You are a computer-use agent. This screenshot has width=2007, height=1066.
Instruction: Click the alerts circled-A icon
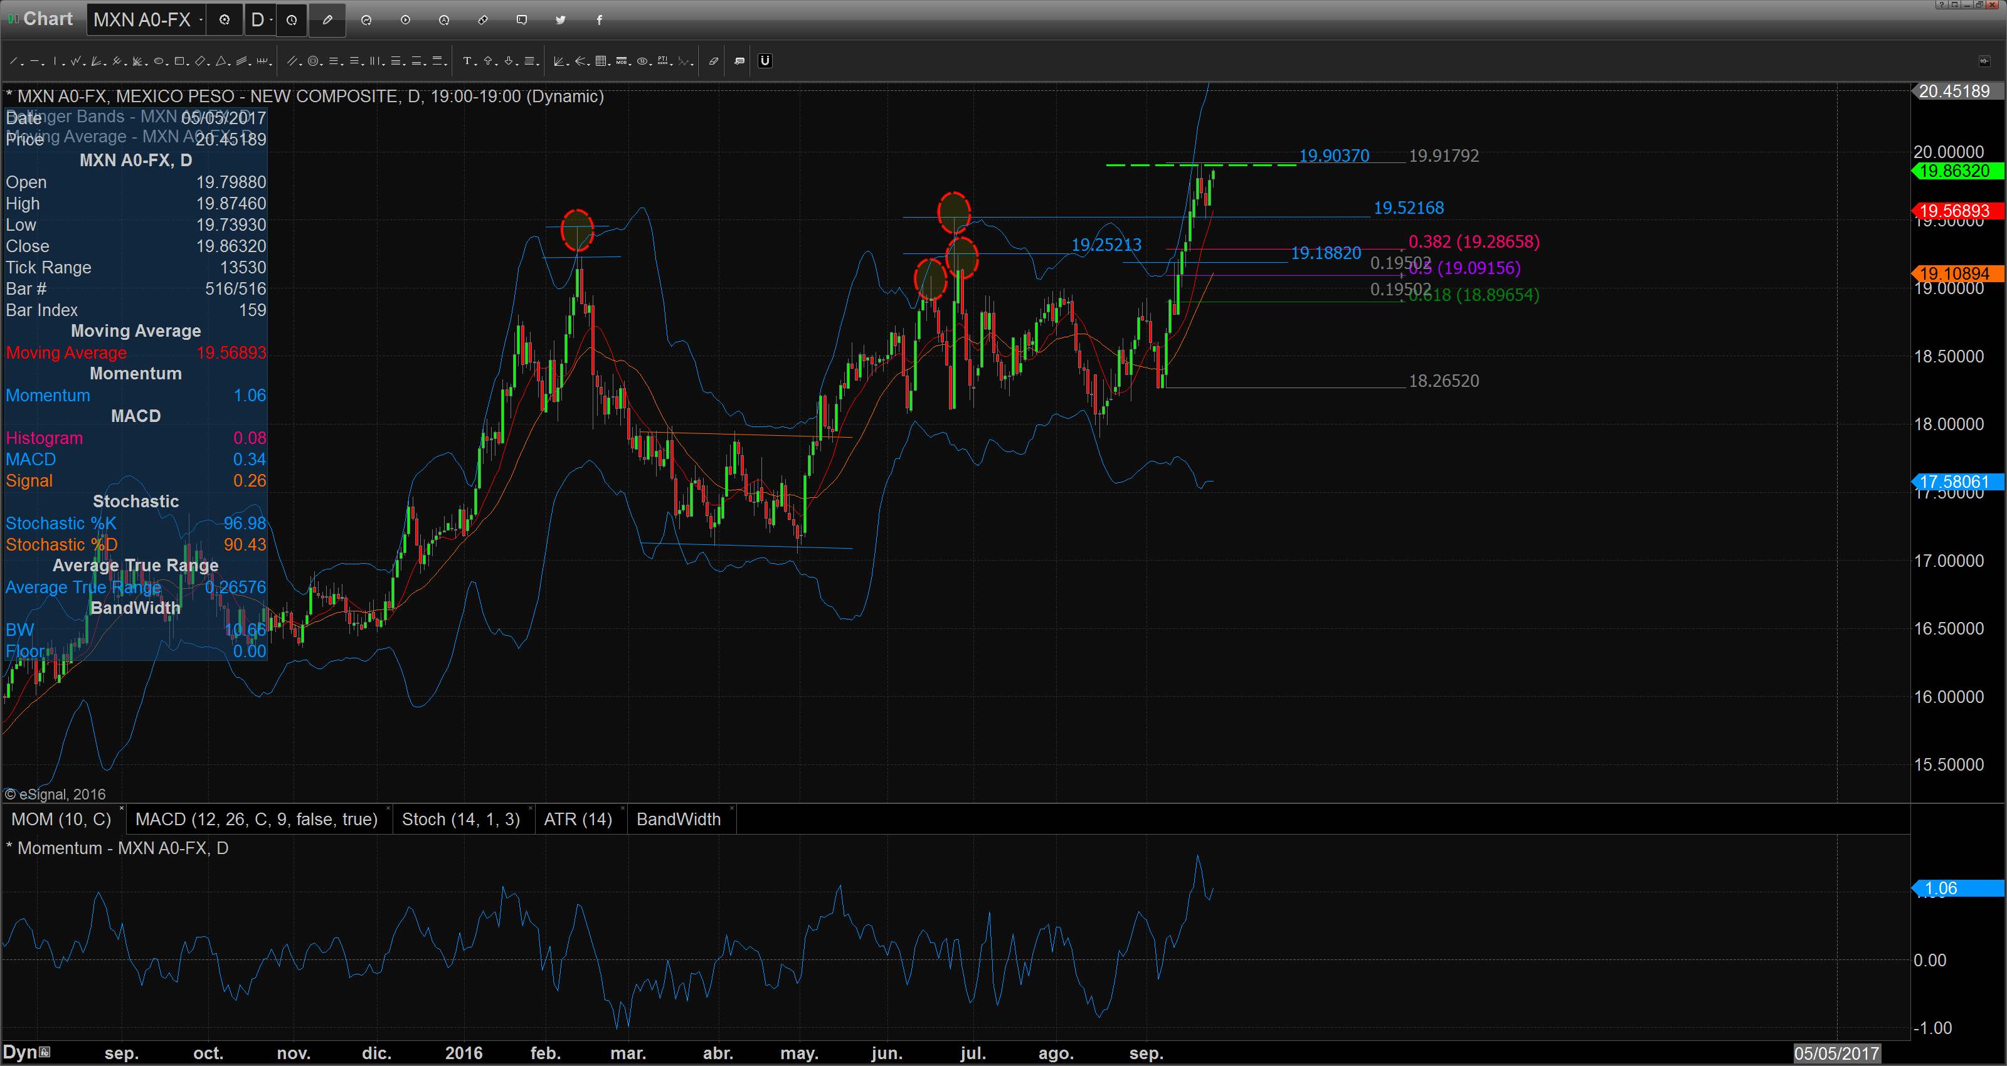pyautogui.click(x=444, y=19)
